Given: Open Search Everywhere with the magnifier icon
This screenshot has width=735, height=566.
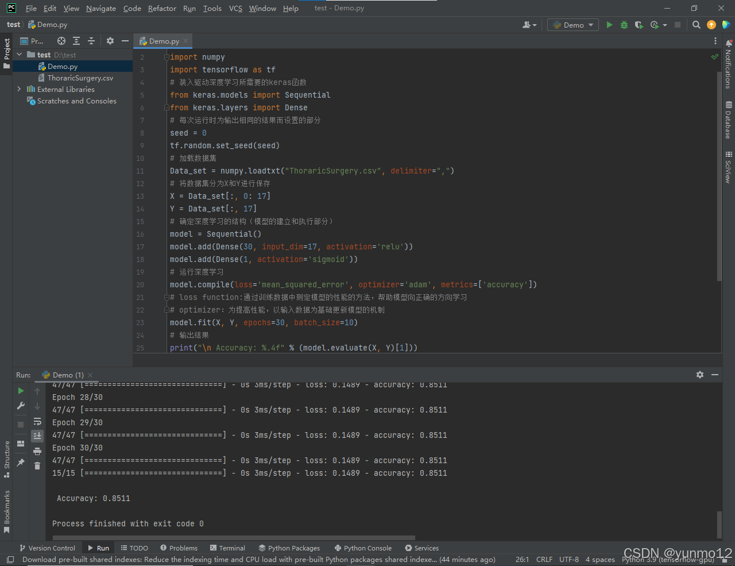Looking at the screenshot, I should [x=696, y=25].
